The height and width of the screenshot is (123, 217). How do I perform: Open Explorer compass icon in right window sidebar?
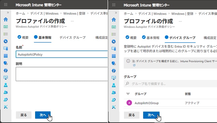pyautogui.click(x=114, y=41)
